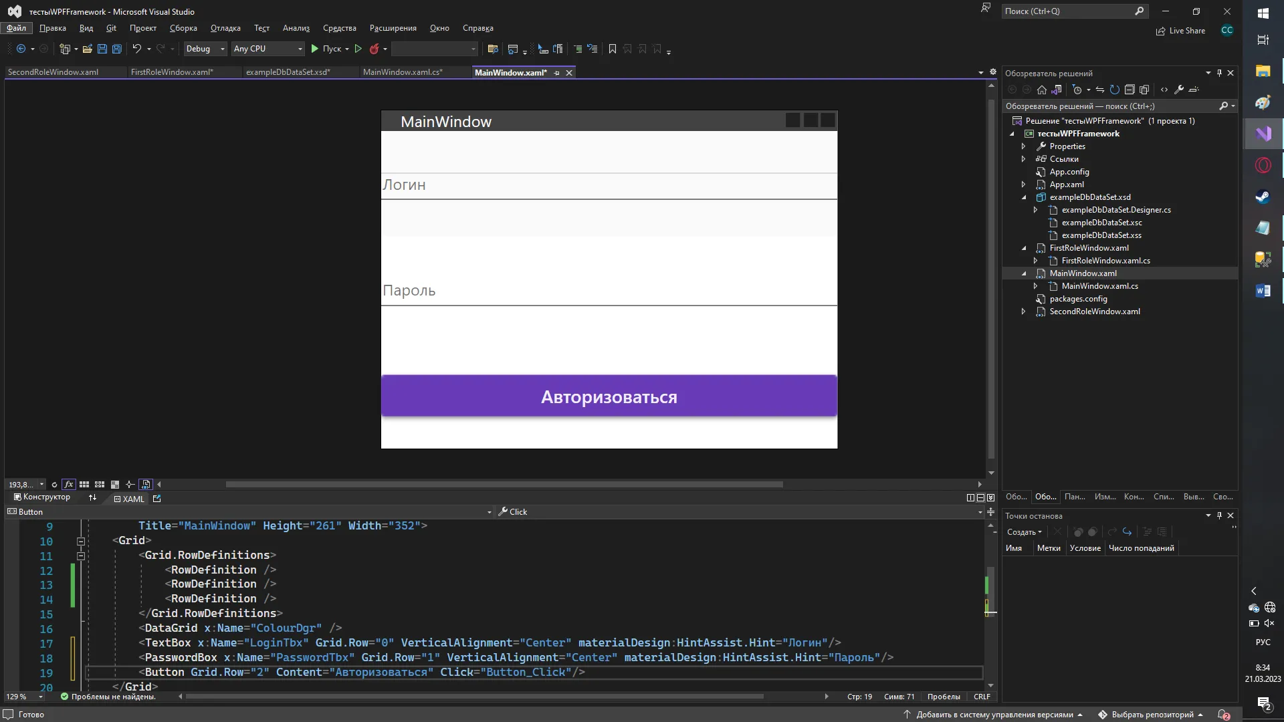Open the Отладка menu
This screenshot has width=1284, height=722.
click(x=225, y=28)
